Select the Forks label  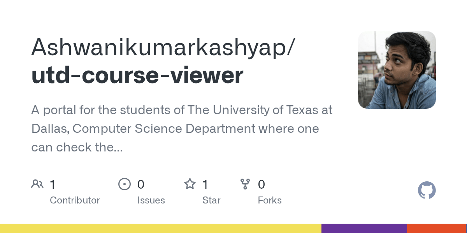[270, 200]
